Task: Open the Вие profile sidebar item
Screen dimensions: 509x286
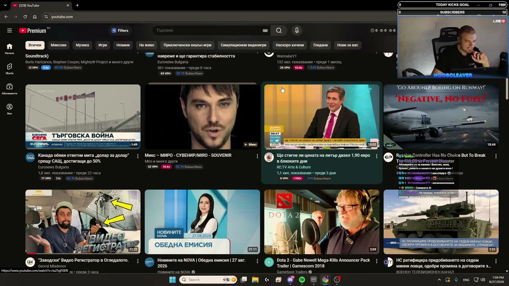Action: 10,109
